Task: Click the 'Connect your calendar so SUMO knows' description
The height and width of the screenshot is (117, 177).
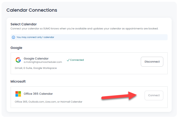Action: [84, 29]
